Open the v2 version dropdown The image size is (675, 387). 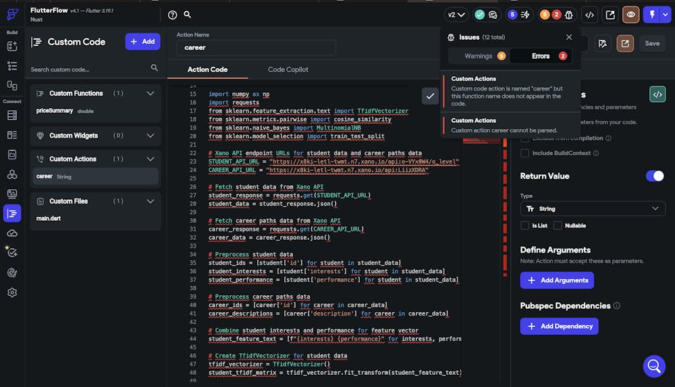click(x=456, y=15)
